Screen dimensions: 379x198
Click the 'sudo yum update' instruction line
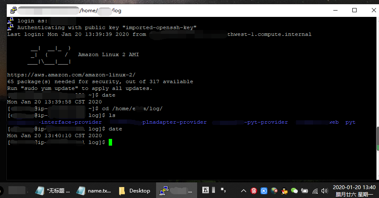80,88
